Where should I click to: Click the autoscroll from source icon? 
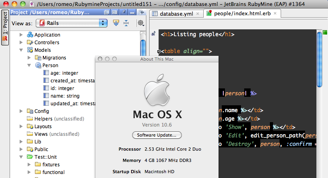116,23
